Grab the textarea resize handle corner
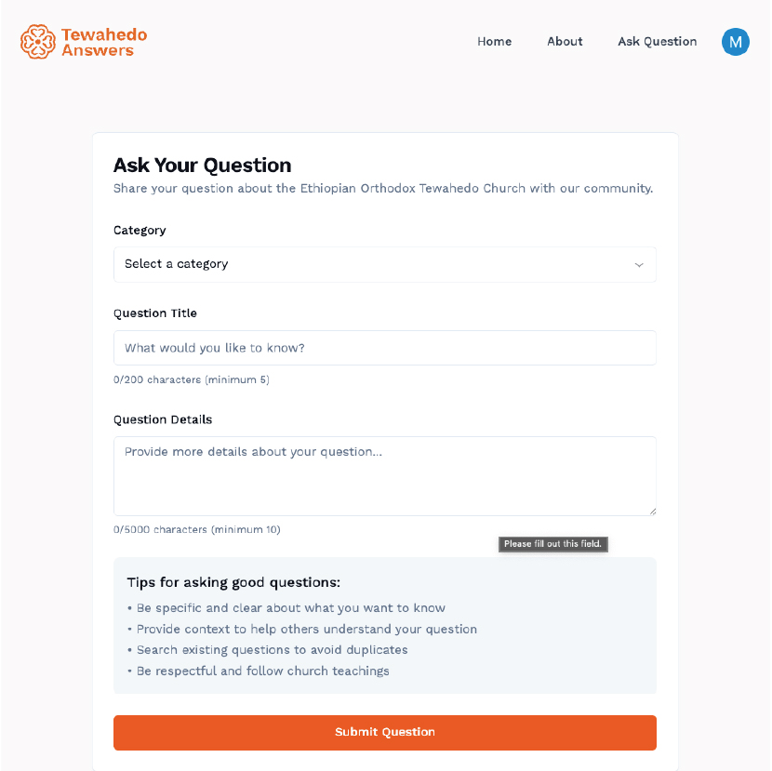The height and width of the screenshot is (771, 772). coord(652,512)
